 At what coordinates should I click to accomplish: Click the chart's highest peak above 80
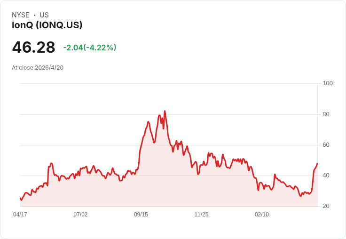(x=165, y=112)
